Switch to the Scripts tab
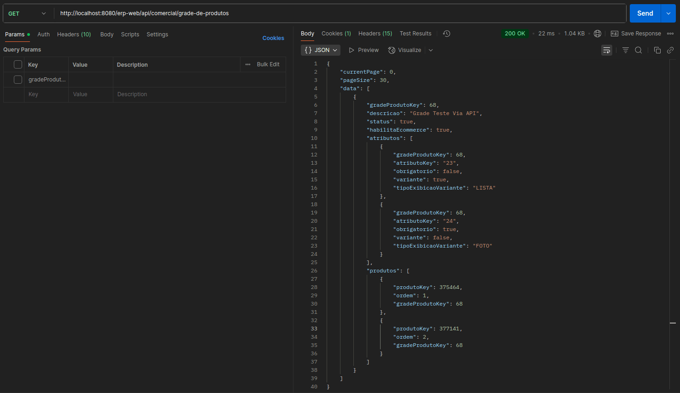680x393 pixels. pos(130,35)
